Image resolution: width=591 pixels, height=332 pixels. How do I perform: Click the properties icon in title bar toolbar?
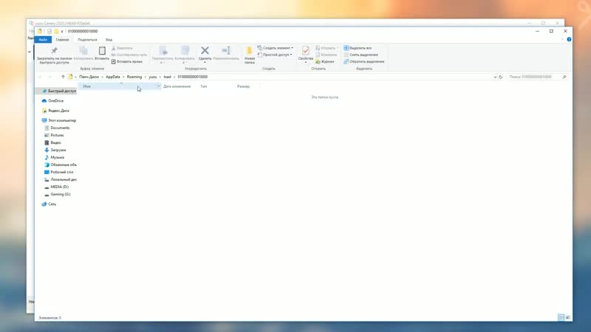(x=49, y=31)
